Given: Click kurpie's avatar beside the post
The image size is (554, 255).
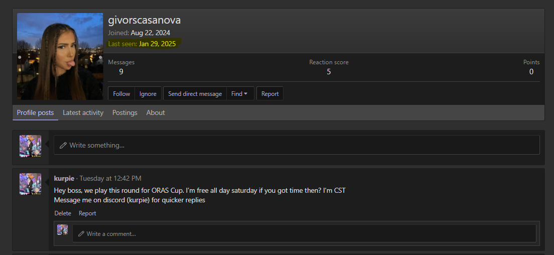Looking at the screenshot, I should pyautogui.click(x=30, y=184).
